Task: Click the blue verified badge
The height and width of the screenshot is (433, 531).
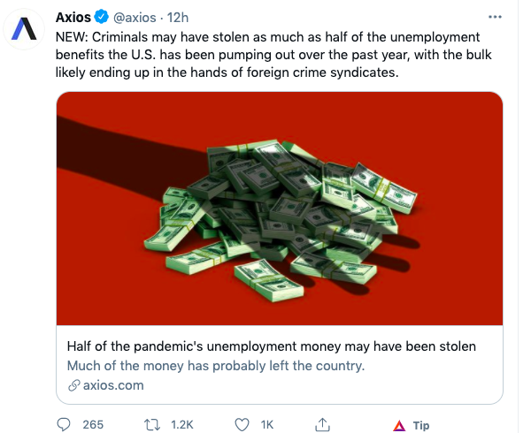Action: [102, 17]
